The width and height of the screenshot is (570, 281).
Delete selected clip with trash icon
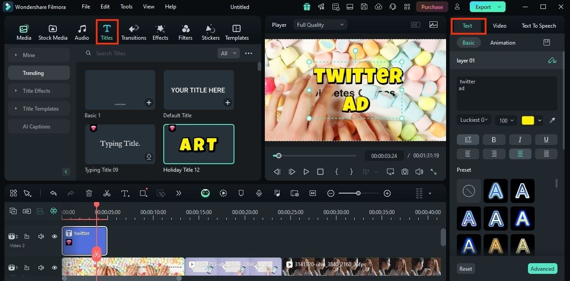pyautogui.click(x=89, y=193)
